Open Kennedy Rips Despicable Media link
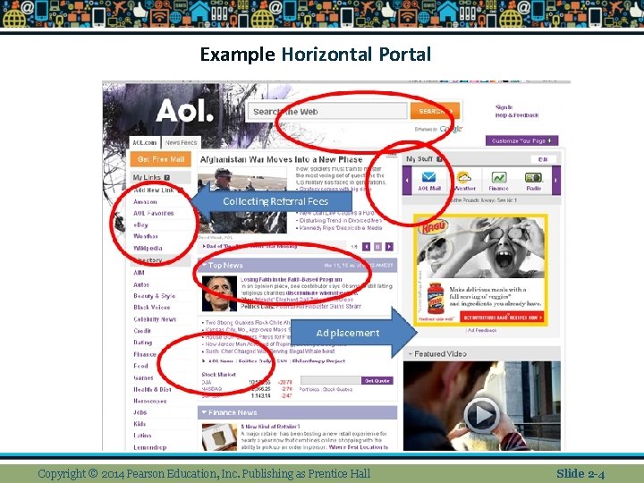This screenshot has height=483, width=644. tap(341, 228)
